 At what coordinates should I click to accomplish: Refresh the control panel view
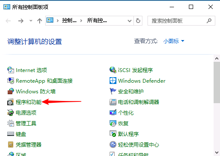[x=138, y=21]
